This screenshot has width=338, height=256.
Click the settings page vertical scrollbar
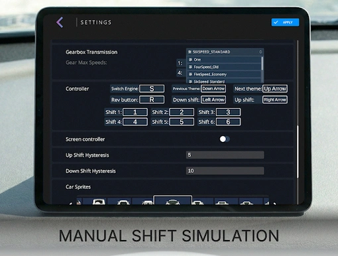point(298,152)
